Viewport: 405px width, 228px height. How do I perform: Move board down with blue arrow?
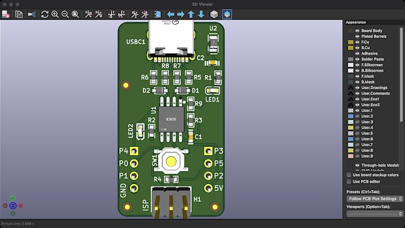point(201,14)
